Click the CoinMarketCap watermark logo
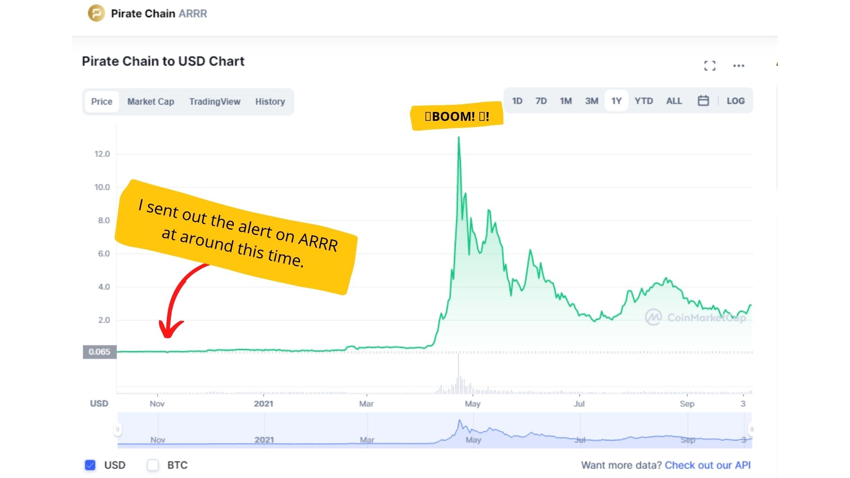850x478 pixels. tap(695, 317)
